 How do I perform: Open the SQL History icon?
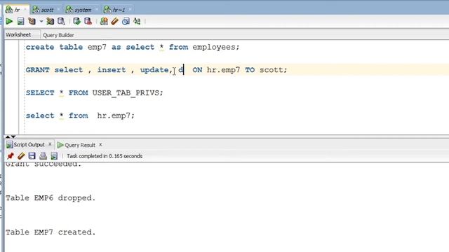coord(126,21)
